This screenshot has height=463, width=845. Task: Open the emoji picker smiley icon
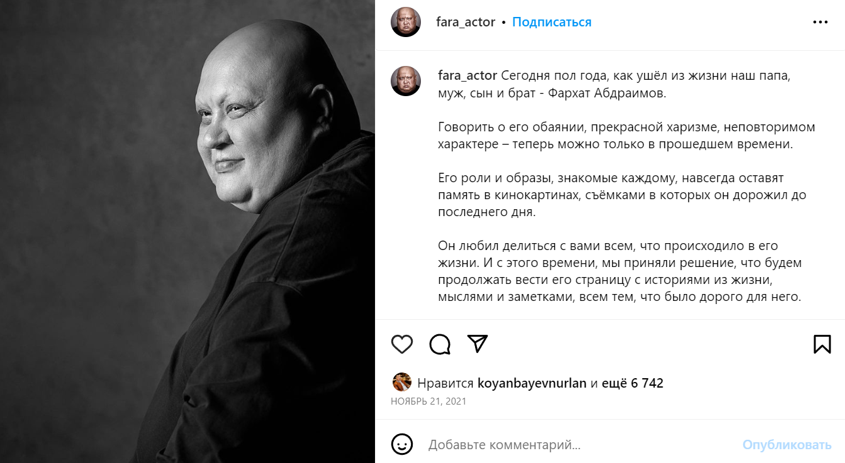(x=402, y=445)
